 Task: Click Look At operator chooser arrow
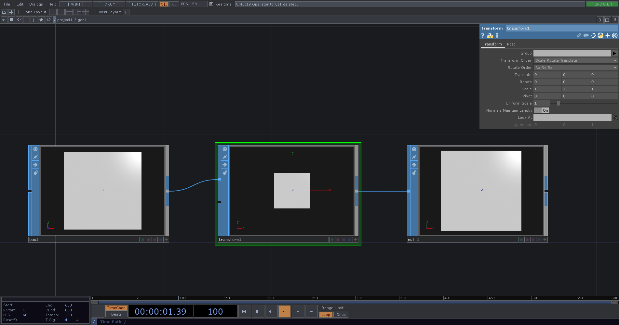614,117
